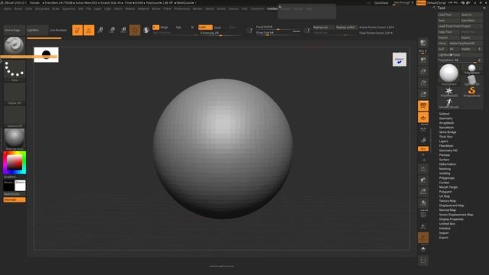Click the AAHalf icon
This screenshot has width=489, height=275.
coord(423,94)
